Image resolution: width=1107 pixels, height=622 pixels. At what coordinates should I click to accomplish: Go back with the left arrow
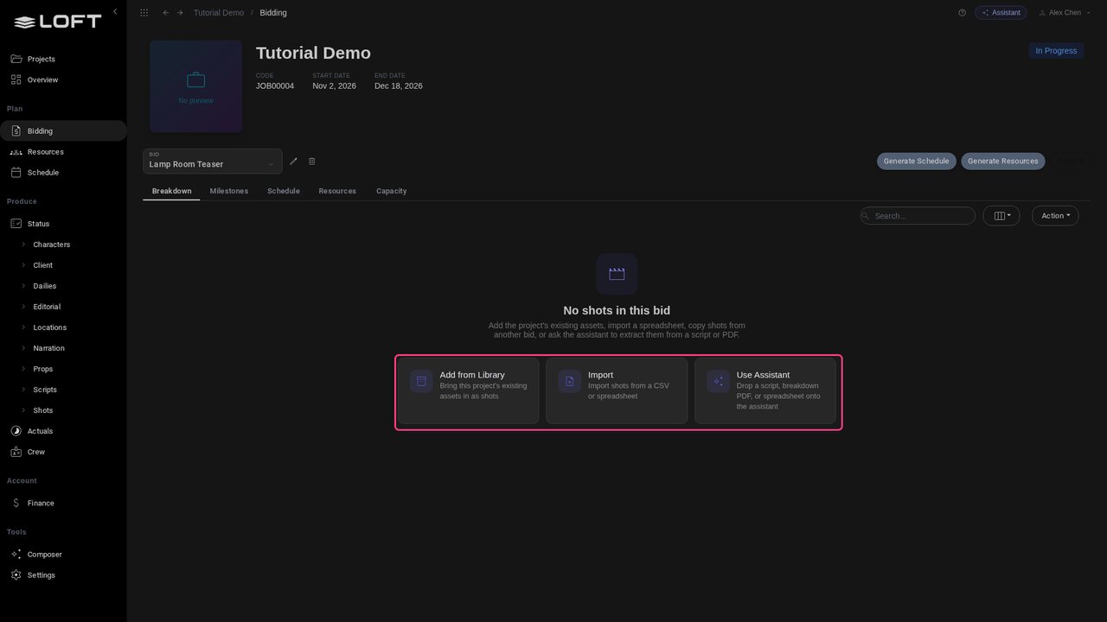click(x=166, y=13)
